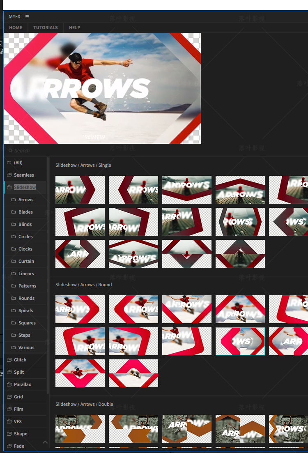
Task: Select first thumbnail in Arrows / Single row two
Action: [x=80, y=222]
